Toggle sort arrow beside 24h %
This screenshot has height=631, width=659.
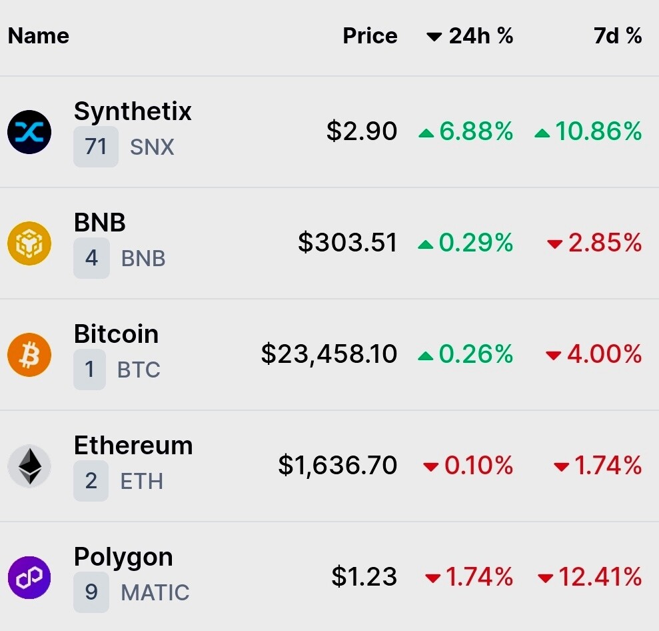click(434, 37)
